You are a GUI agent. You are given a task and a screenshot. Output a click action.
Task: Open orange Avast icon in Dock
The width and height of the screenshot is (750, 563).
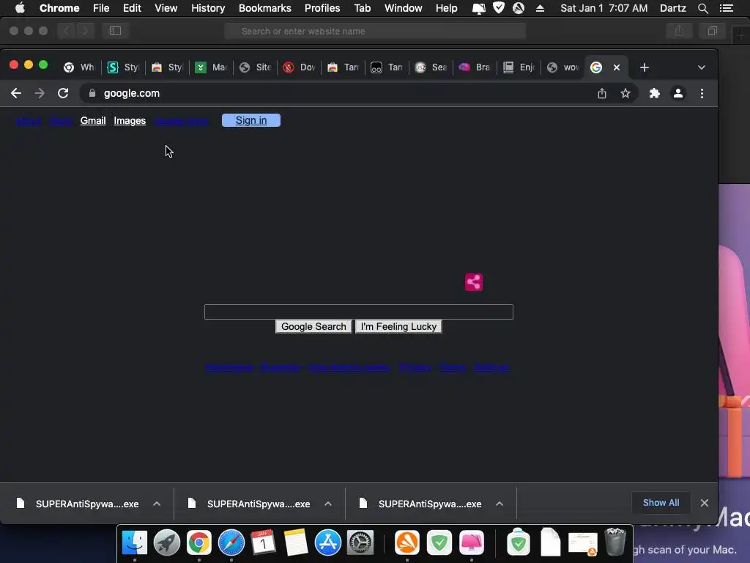(407, 543)
